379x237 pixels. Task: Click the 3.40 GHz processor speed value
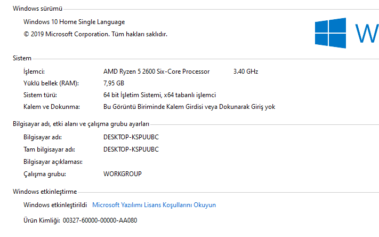tap(246, 72)
